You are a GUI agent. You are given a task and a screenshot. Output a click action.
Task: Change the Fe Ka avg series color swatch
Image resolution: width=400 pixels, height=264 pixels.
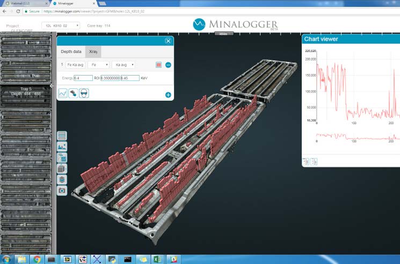159,65
